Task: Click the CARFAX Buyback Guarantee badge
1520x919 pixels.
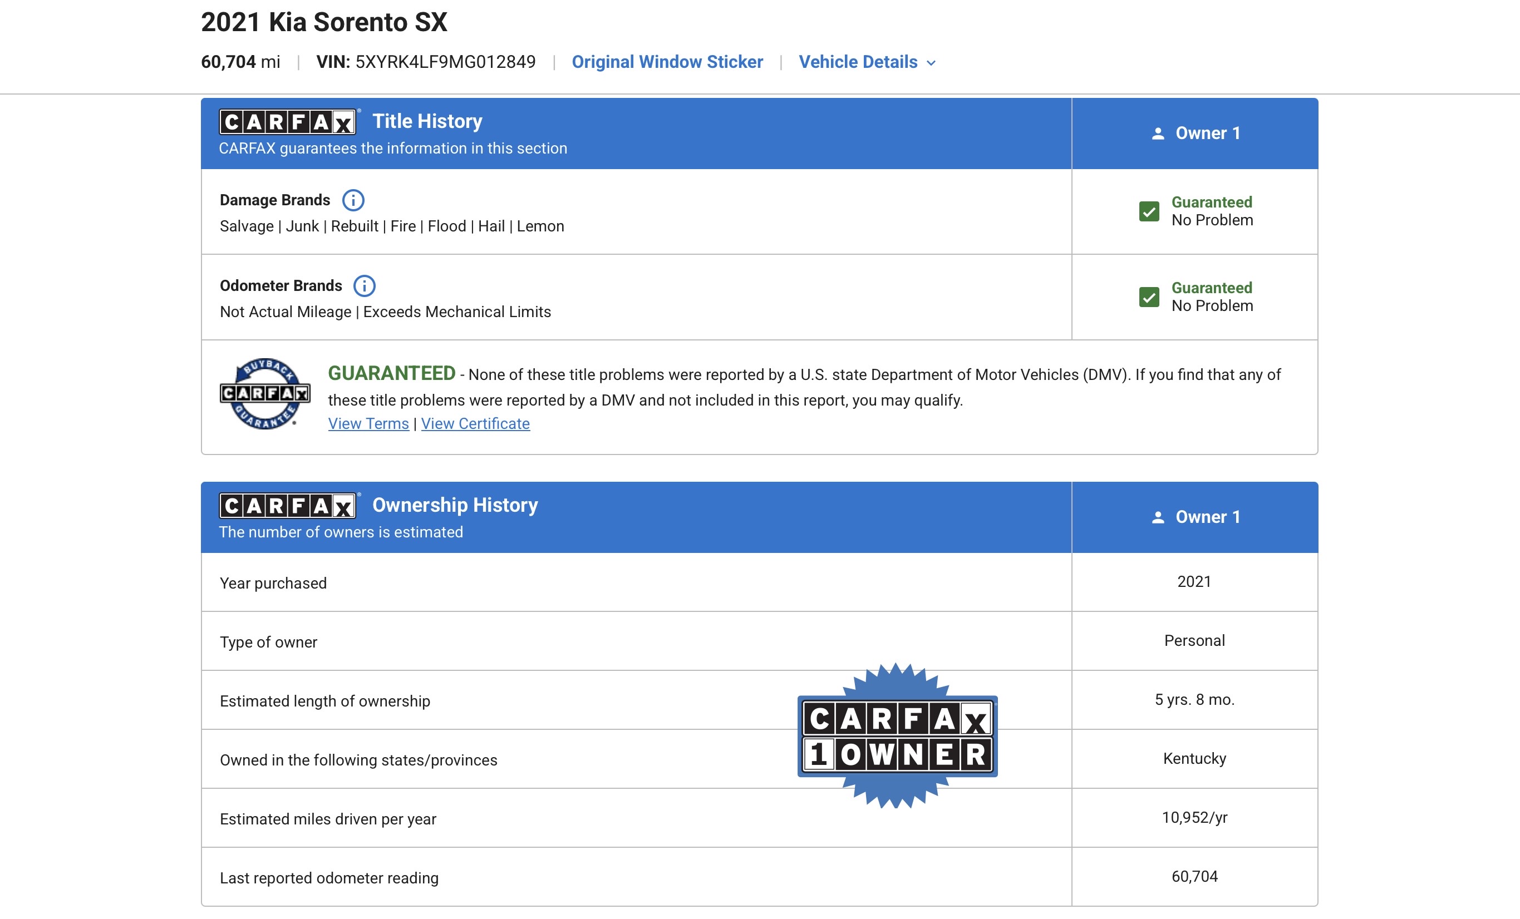Action: pos(265,393)
